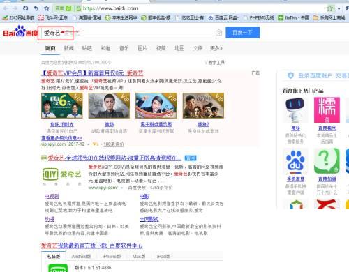Switch to the 地图 tab

point(179,48)
